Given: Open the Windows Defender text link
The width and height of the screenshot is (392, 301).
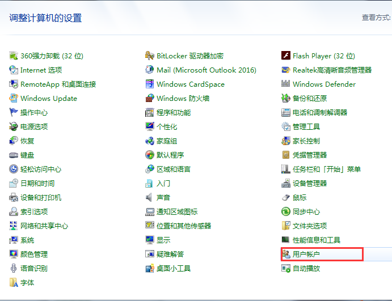Looking at the screenshot, I should (324, 84).
